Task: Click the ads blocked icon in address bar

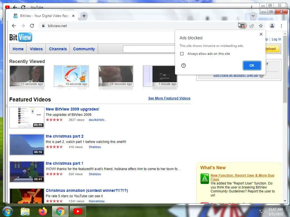Action: 242,26
